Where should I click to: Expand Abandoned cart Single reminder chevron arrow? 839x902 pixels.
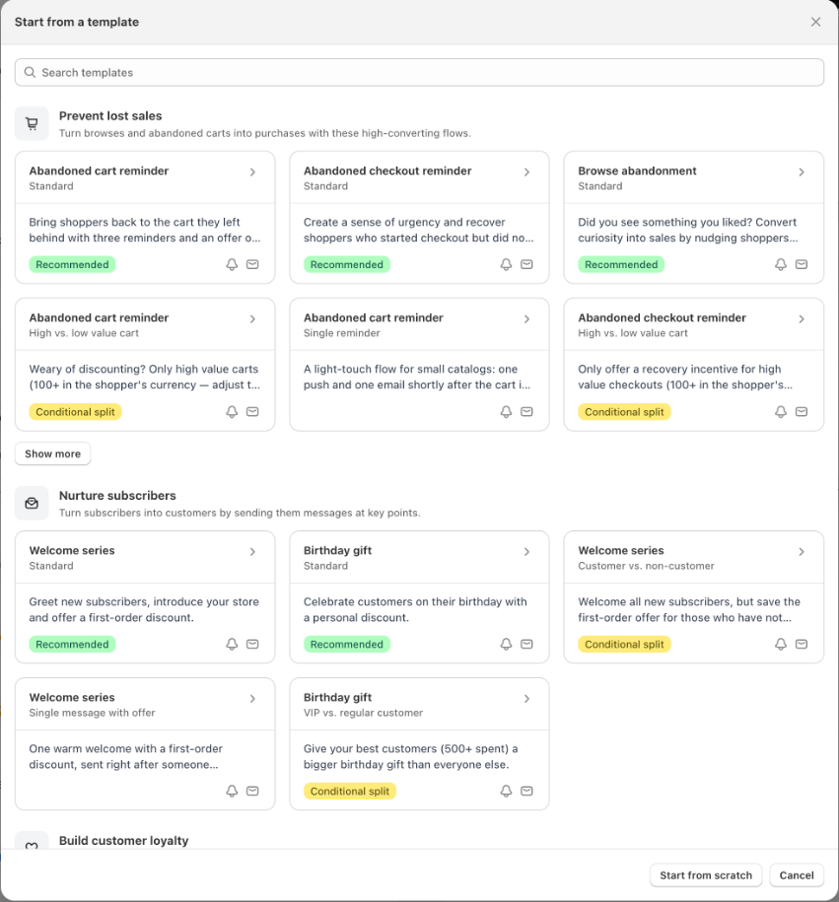click(527, 318)
